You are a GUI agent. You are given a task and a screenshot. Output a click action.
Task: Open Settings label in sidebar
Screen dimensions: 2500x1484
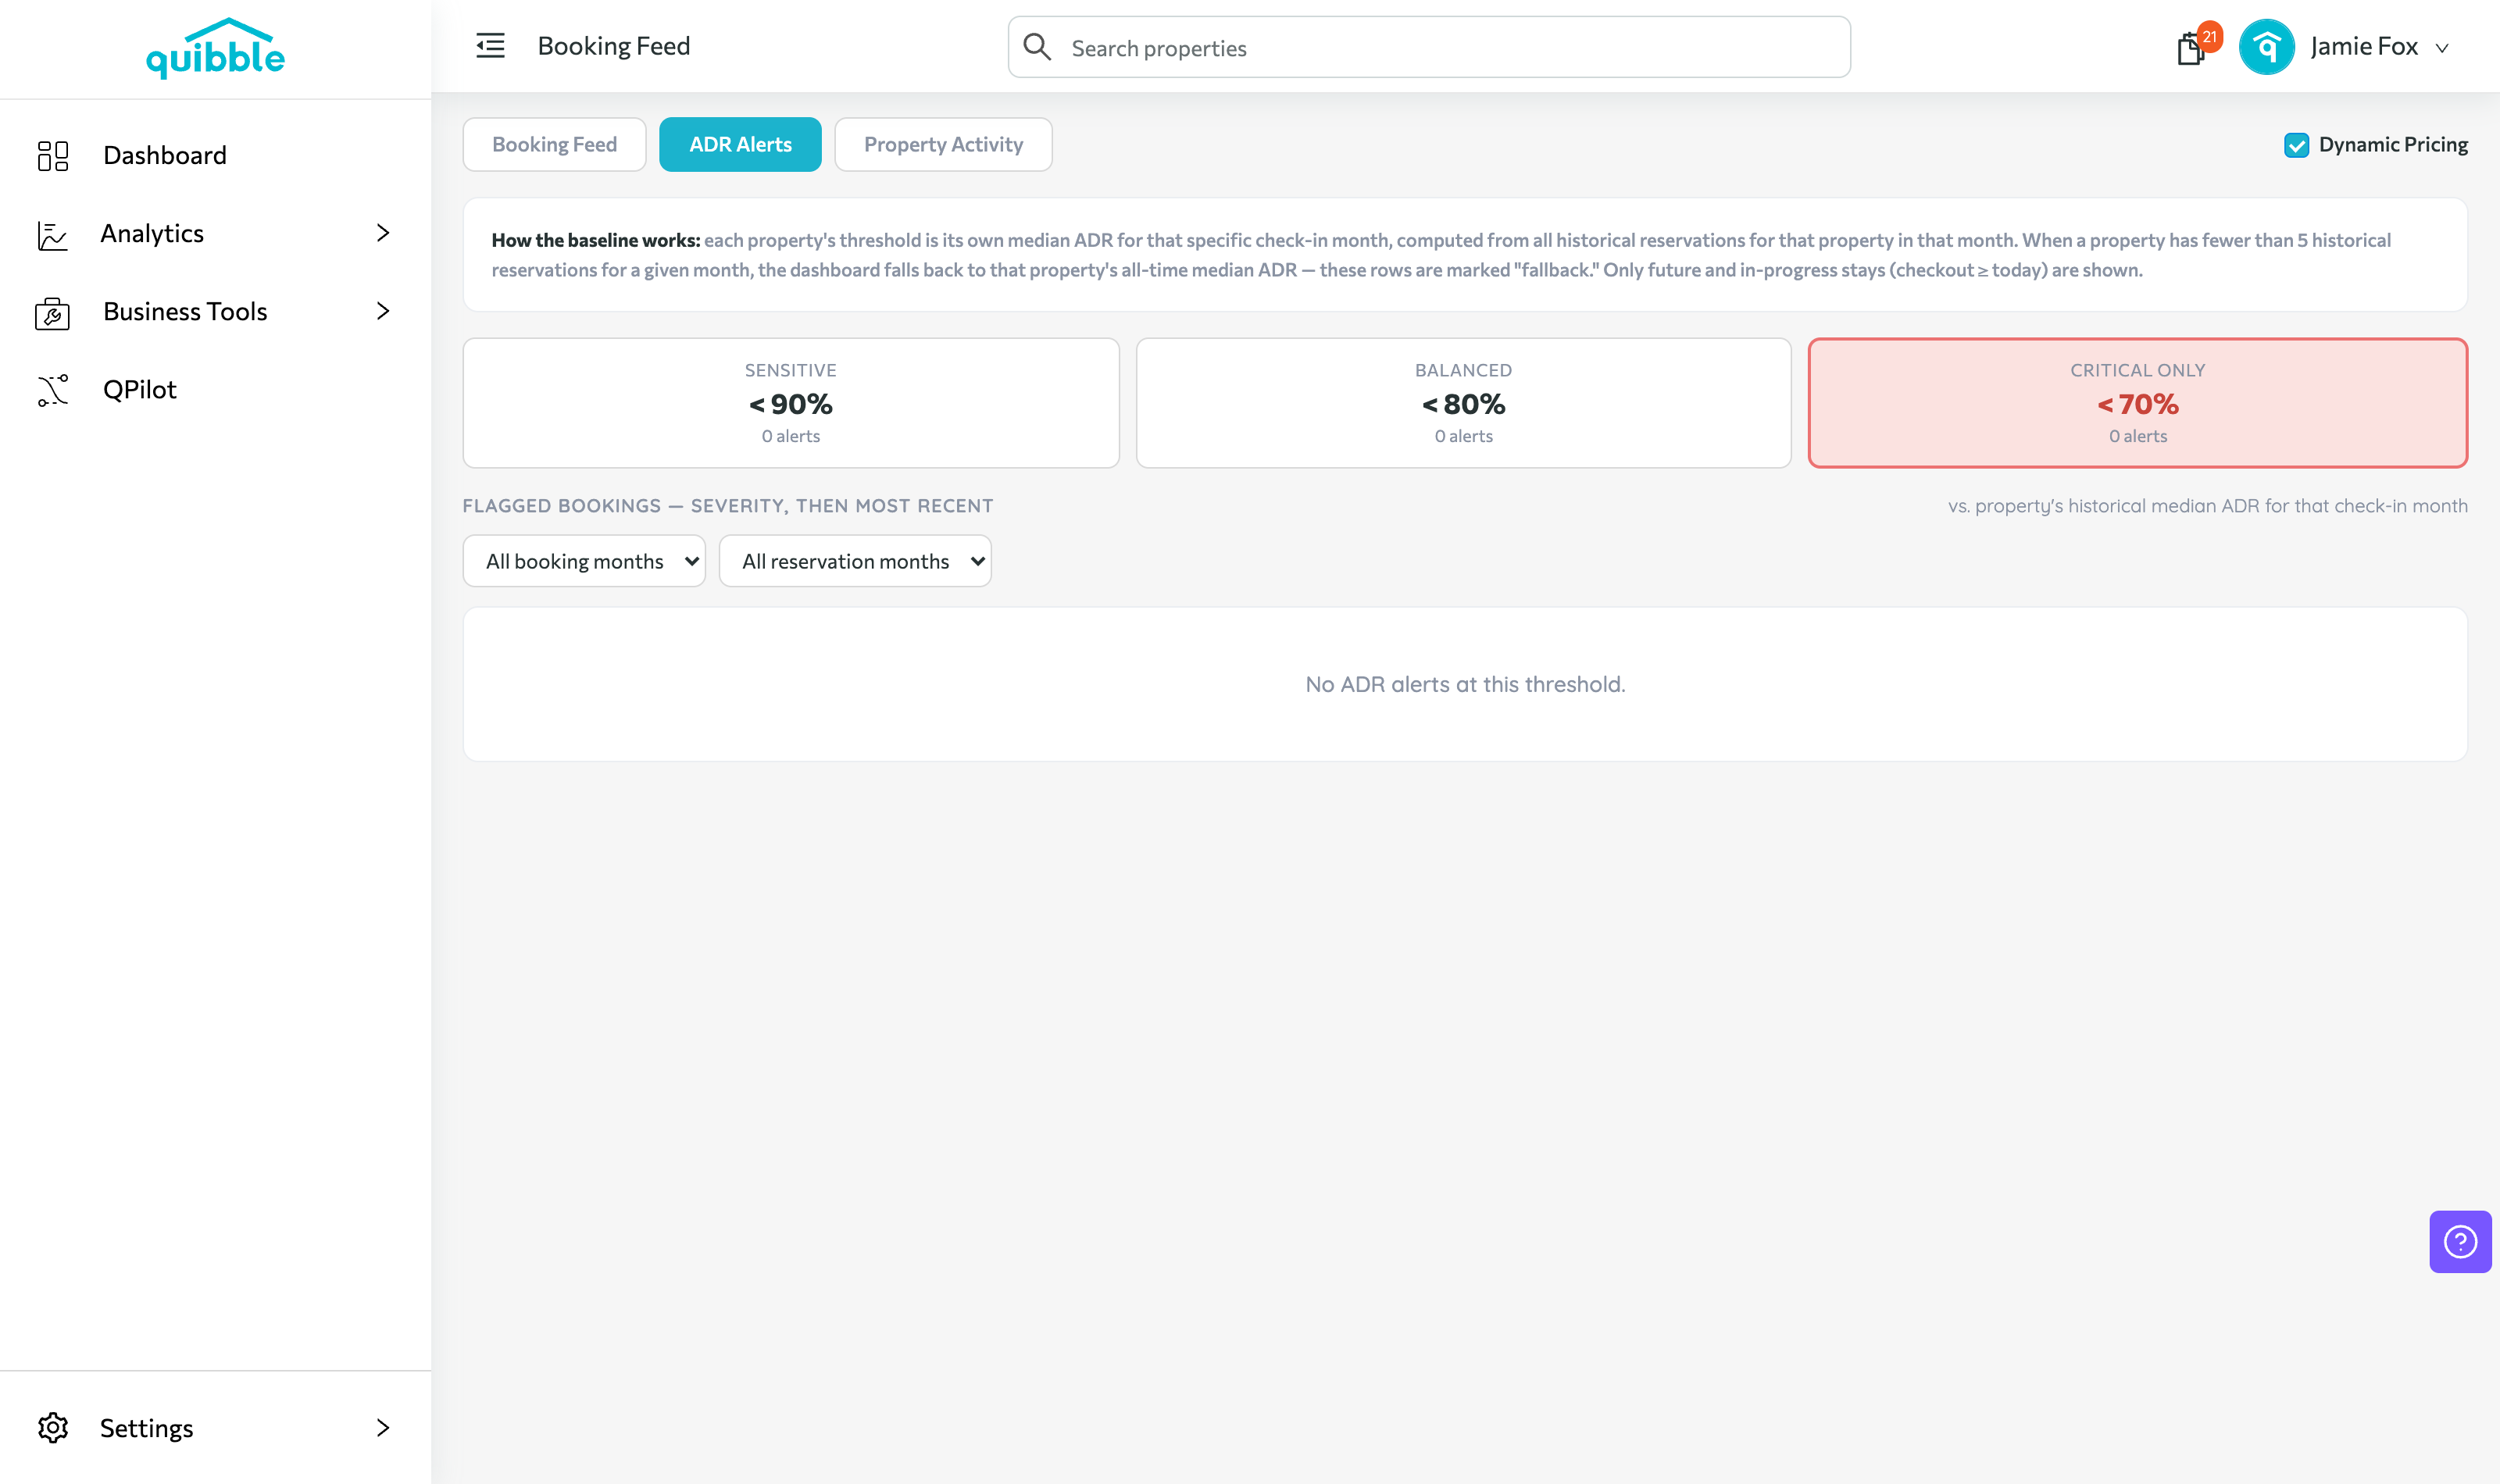(x=146, y=1428)
